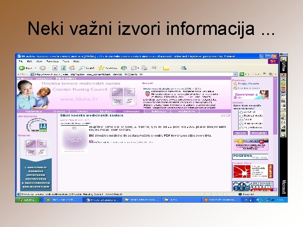
Task: Open the Naslovnica site tab
Action: click(x=33, y=111)
